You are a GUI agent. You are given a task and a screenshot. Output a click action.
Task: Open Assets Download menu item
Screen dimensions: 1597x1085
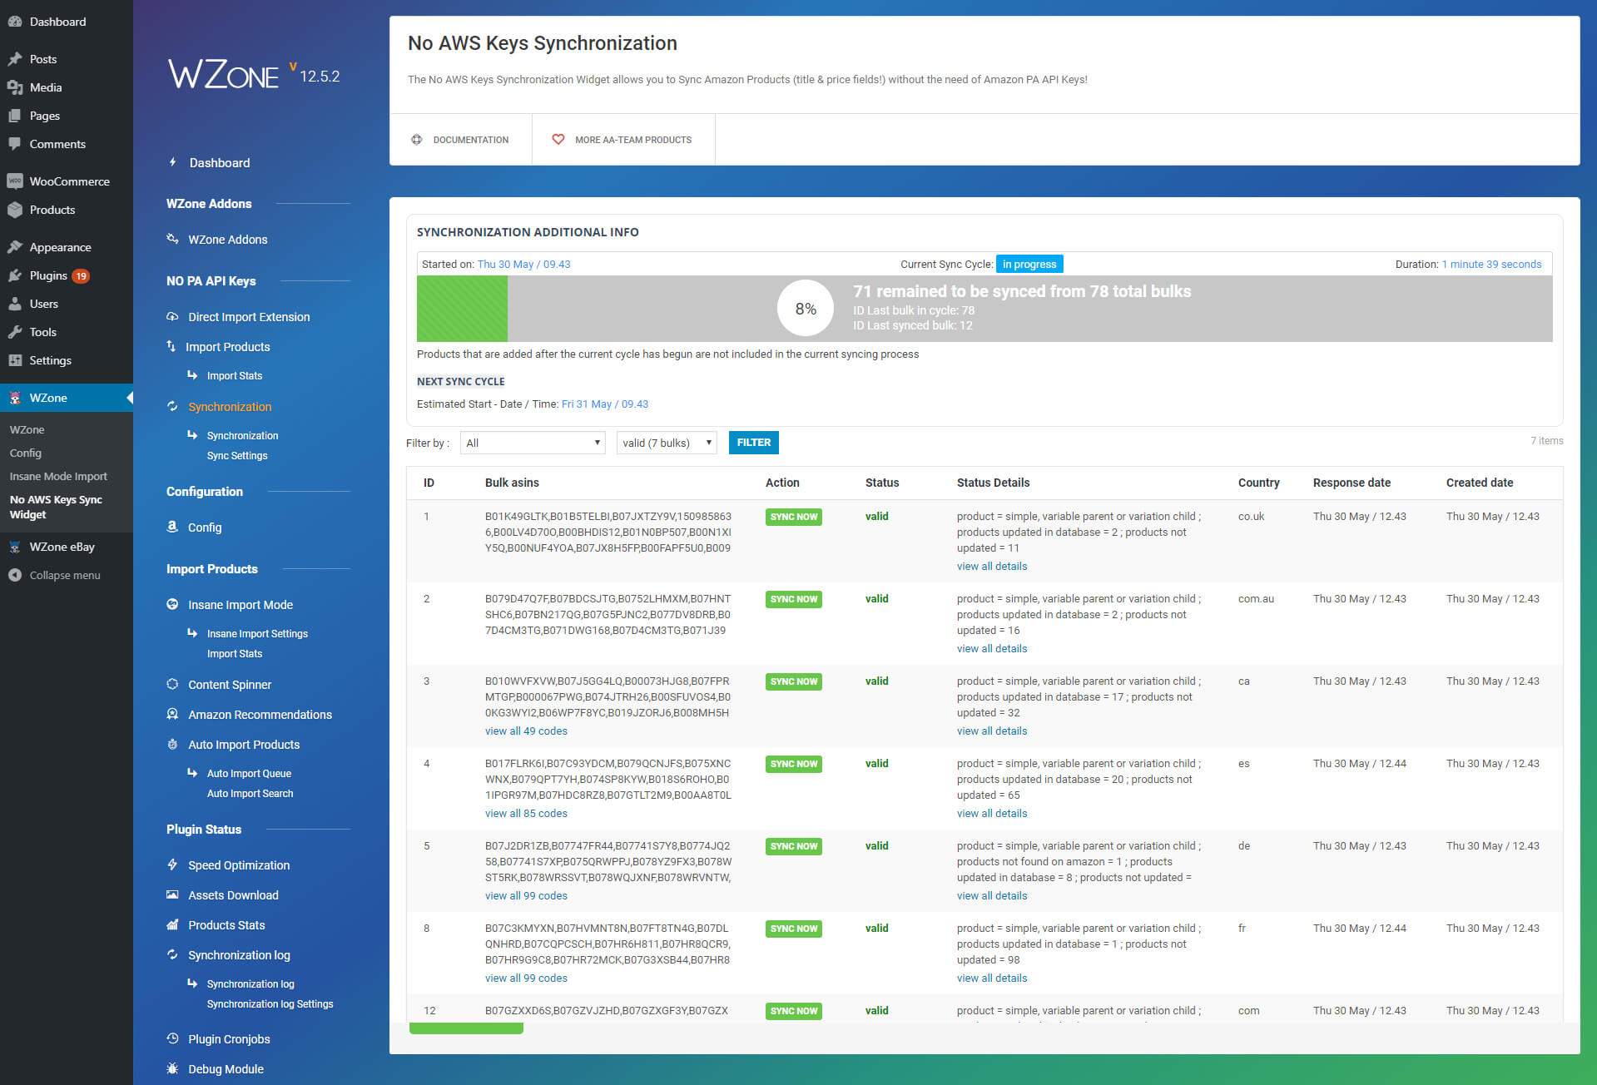[233, 895]
